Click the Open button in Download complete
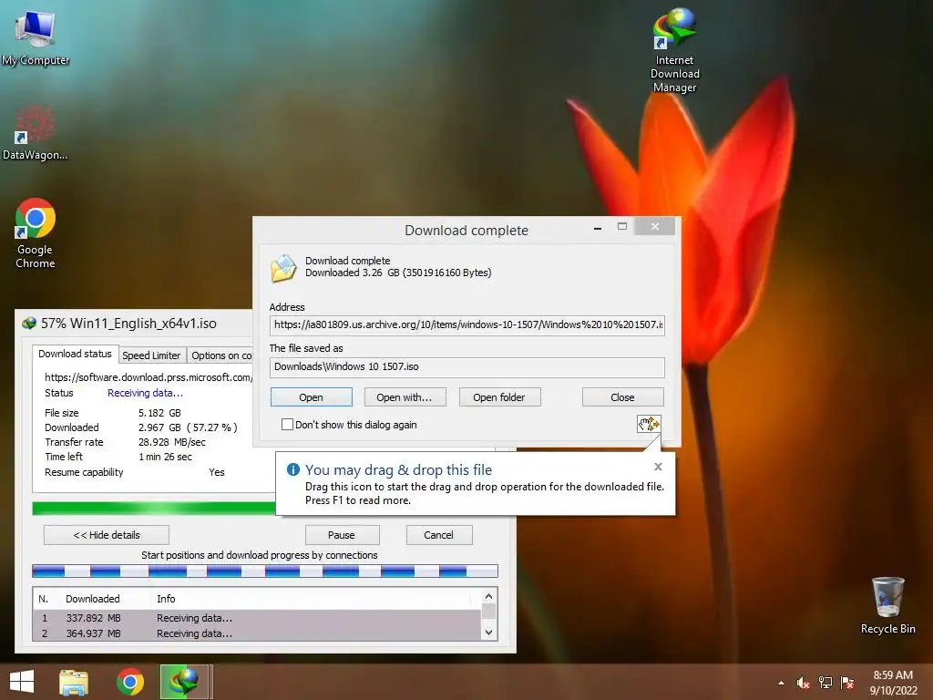This screenshot has height=700, width=933. [x=312, y=397]
